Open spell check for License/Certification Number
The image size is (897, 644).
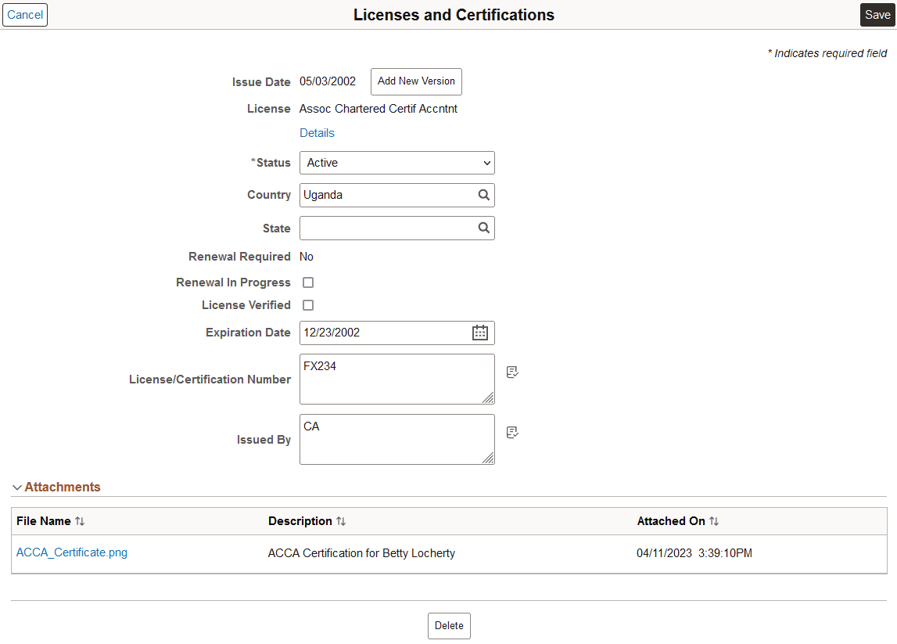click(x=512, y=372)
